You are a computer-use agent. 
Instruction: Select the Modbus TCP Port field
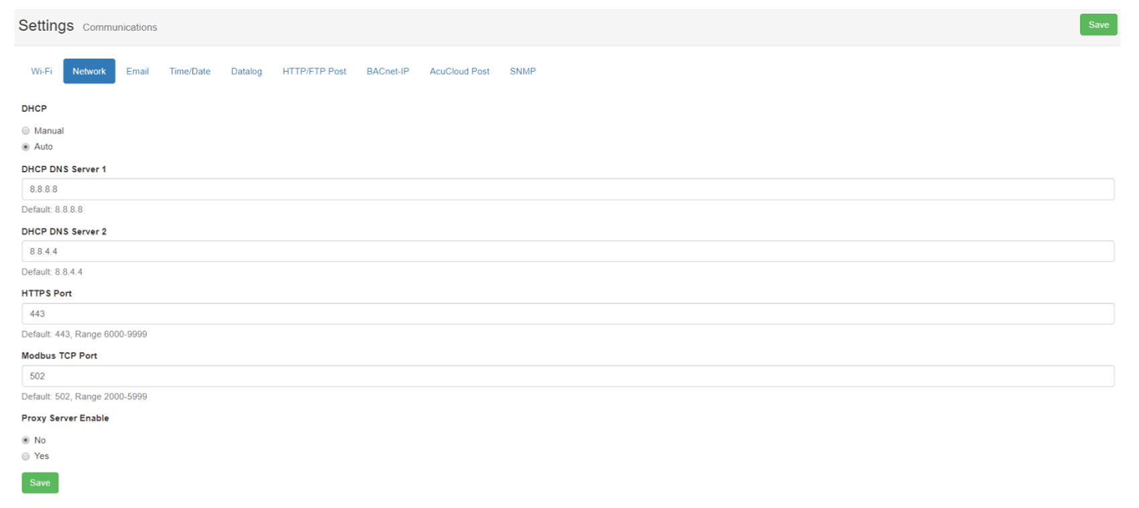pos(567,376)
